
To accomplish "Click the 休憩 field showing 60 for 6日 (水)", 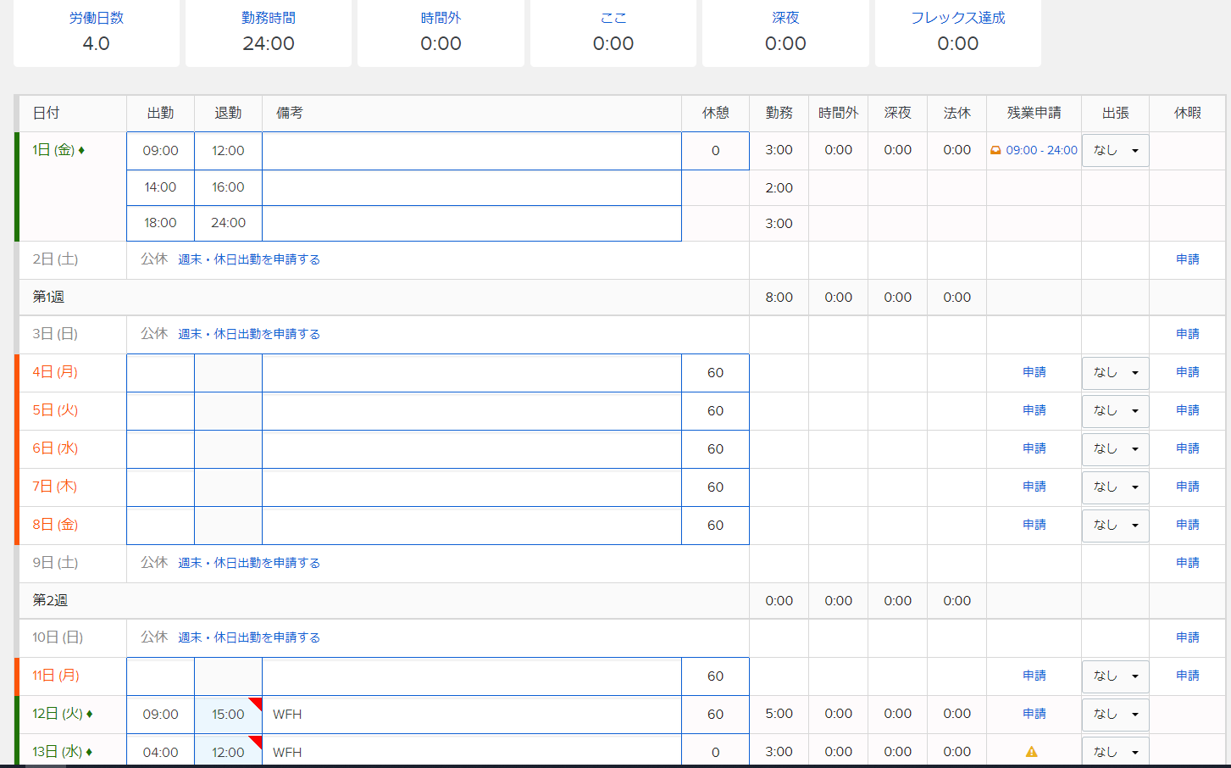I will click(x=715, y=449).
